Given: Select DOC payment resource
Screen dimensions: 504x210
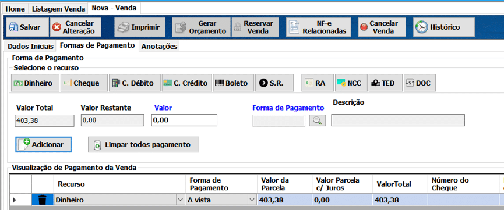Looking at the screenshot, I should 420,83.
